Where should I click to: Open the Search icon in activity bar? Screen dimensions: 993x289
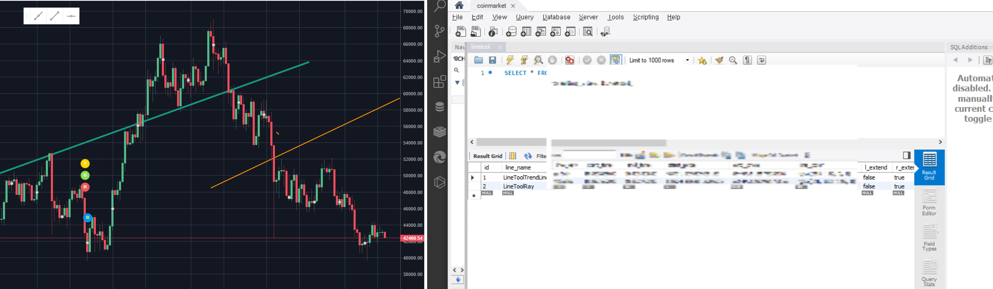pyautogui.click(x=440, y=6)
